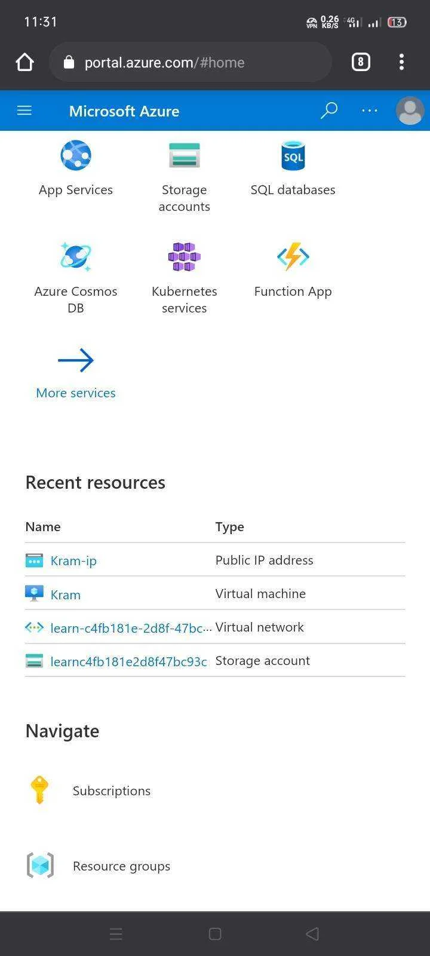Tap the site lock security icon

pos(69,62)
